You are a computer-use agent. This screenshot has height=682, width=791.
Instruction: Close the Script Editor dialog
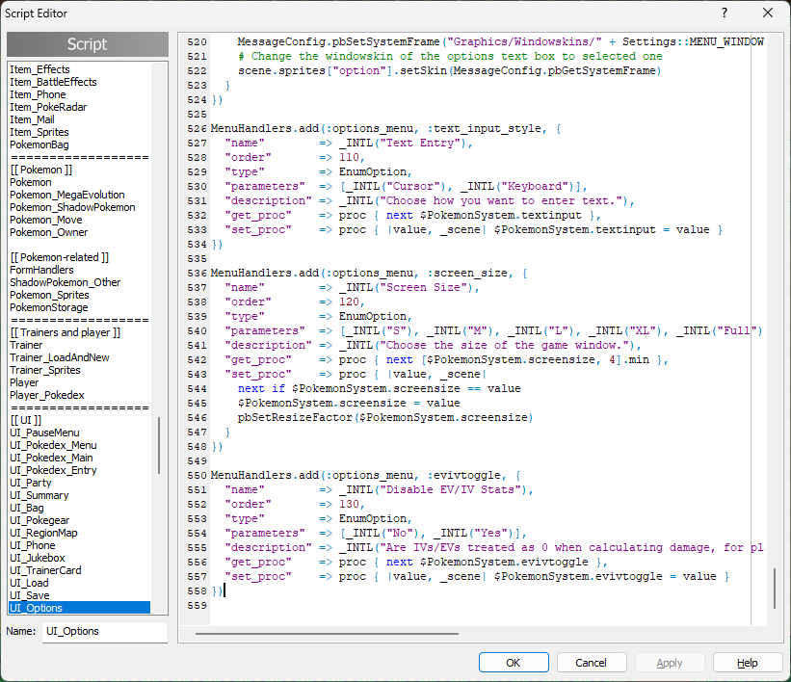pos(767,13)
